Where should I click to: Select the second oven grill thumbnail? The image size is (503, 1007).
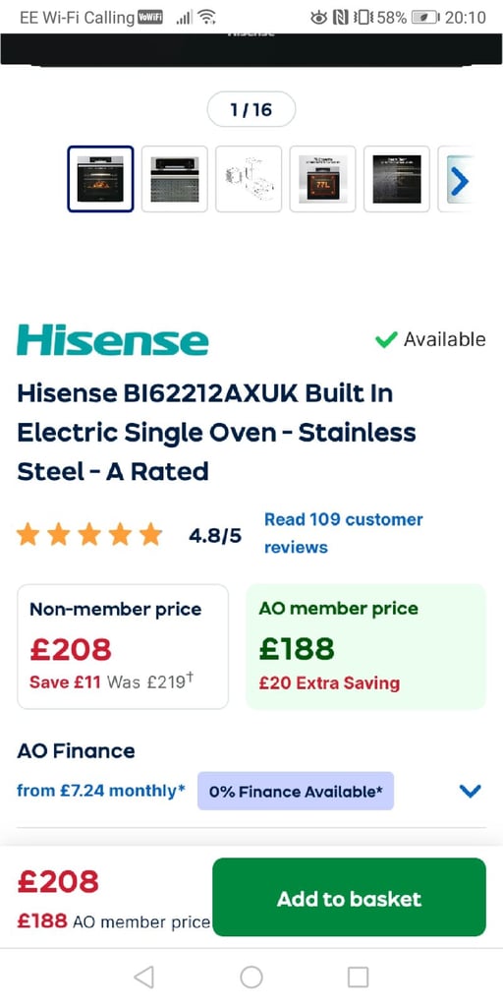pyautogui.click(x=175, y=179)
